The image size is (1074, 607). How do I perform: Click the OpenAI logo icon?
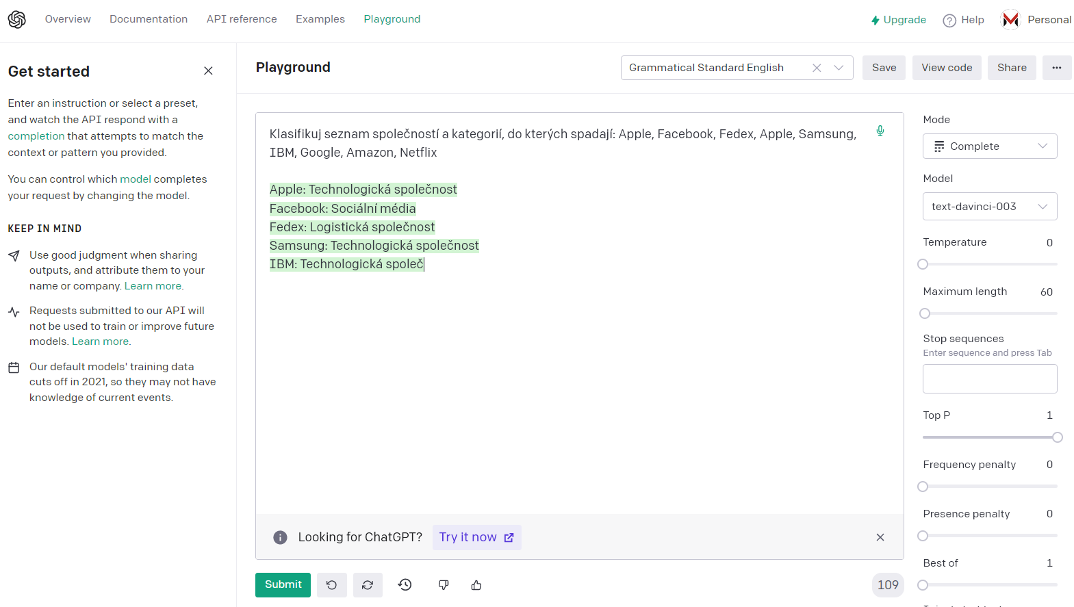click(x=17, y=19)
